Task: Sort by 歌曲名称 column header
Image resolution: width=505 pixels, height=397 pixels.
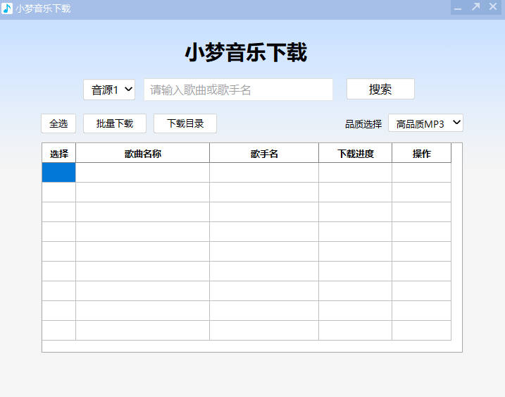Action: pos(142,153)
